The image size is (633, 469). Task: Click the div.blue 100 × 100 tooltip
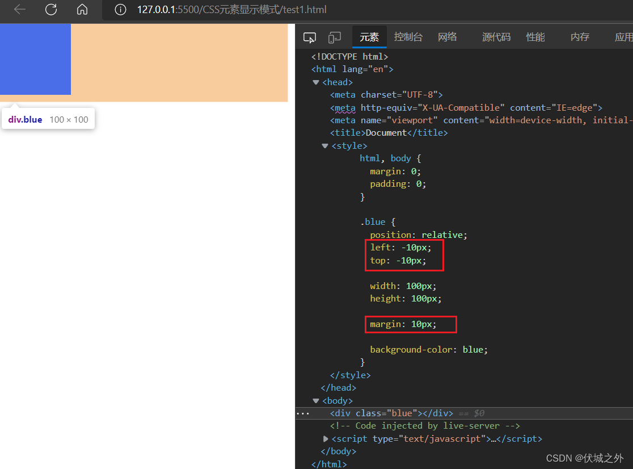(x=48, y=119)
